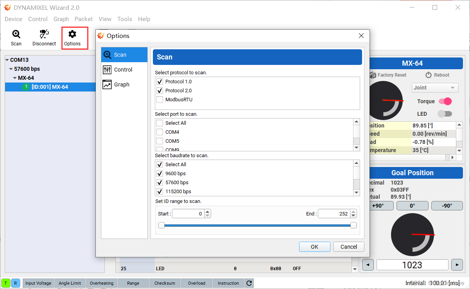Uncheck Protocol 1.0
Screen dimensions: 470x289
click(x=160, y=82)
